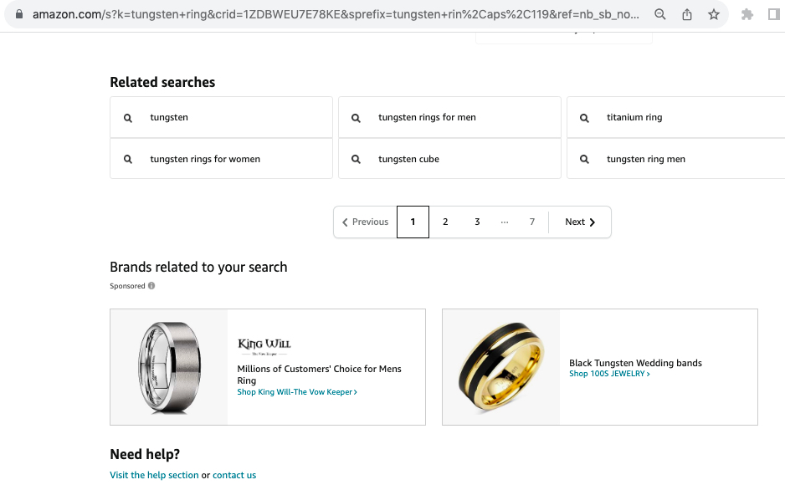Click the share page icon
Screen dimensions: 785x495
pyautogui.click(x=687, y=14)
